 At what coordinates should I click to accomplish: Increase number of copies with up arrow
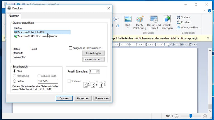tap(98, 71)
